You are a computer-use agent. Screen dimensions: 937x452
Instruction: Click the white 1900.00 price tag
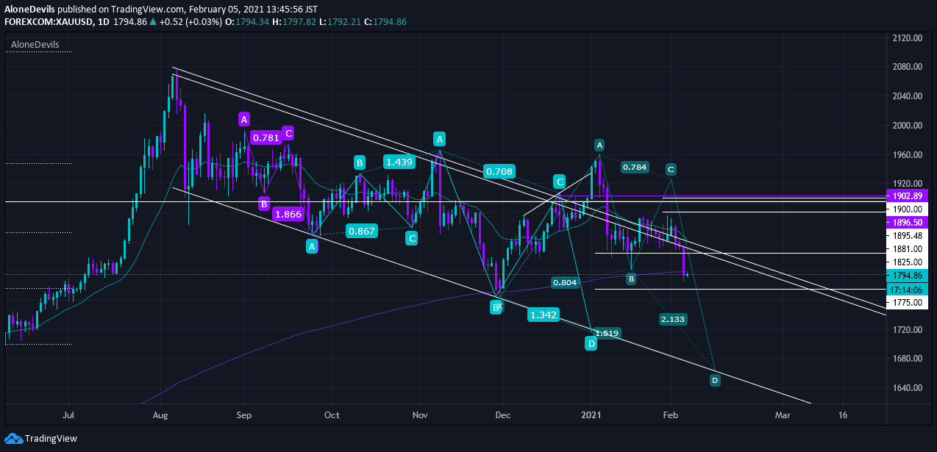908,209
